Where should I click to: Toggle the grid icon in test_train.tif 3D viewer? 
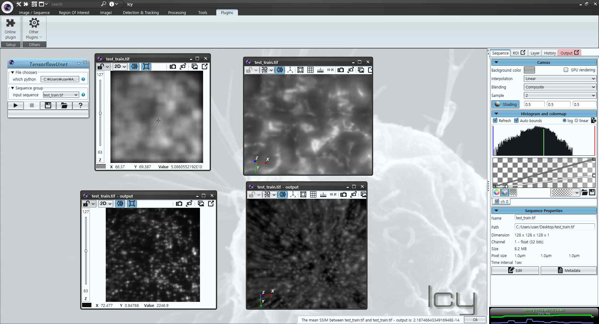pyautogui.click(x=310, y=70)
